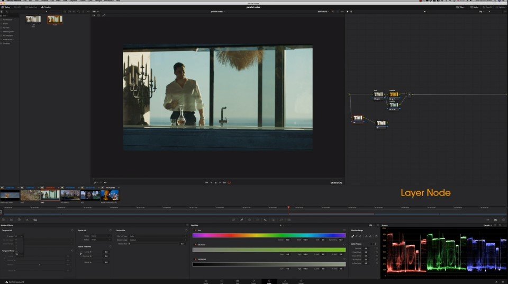Open the Information palette icon
This screenshot has width=508, height=284.
(503, 220)
